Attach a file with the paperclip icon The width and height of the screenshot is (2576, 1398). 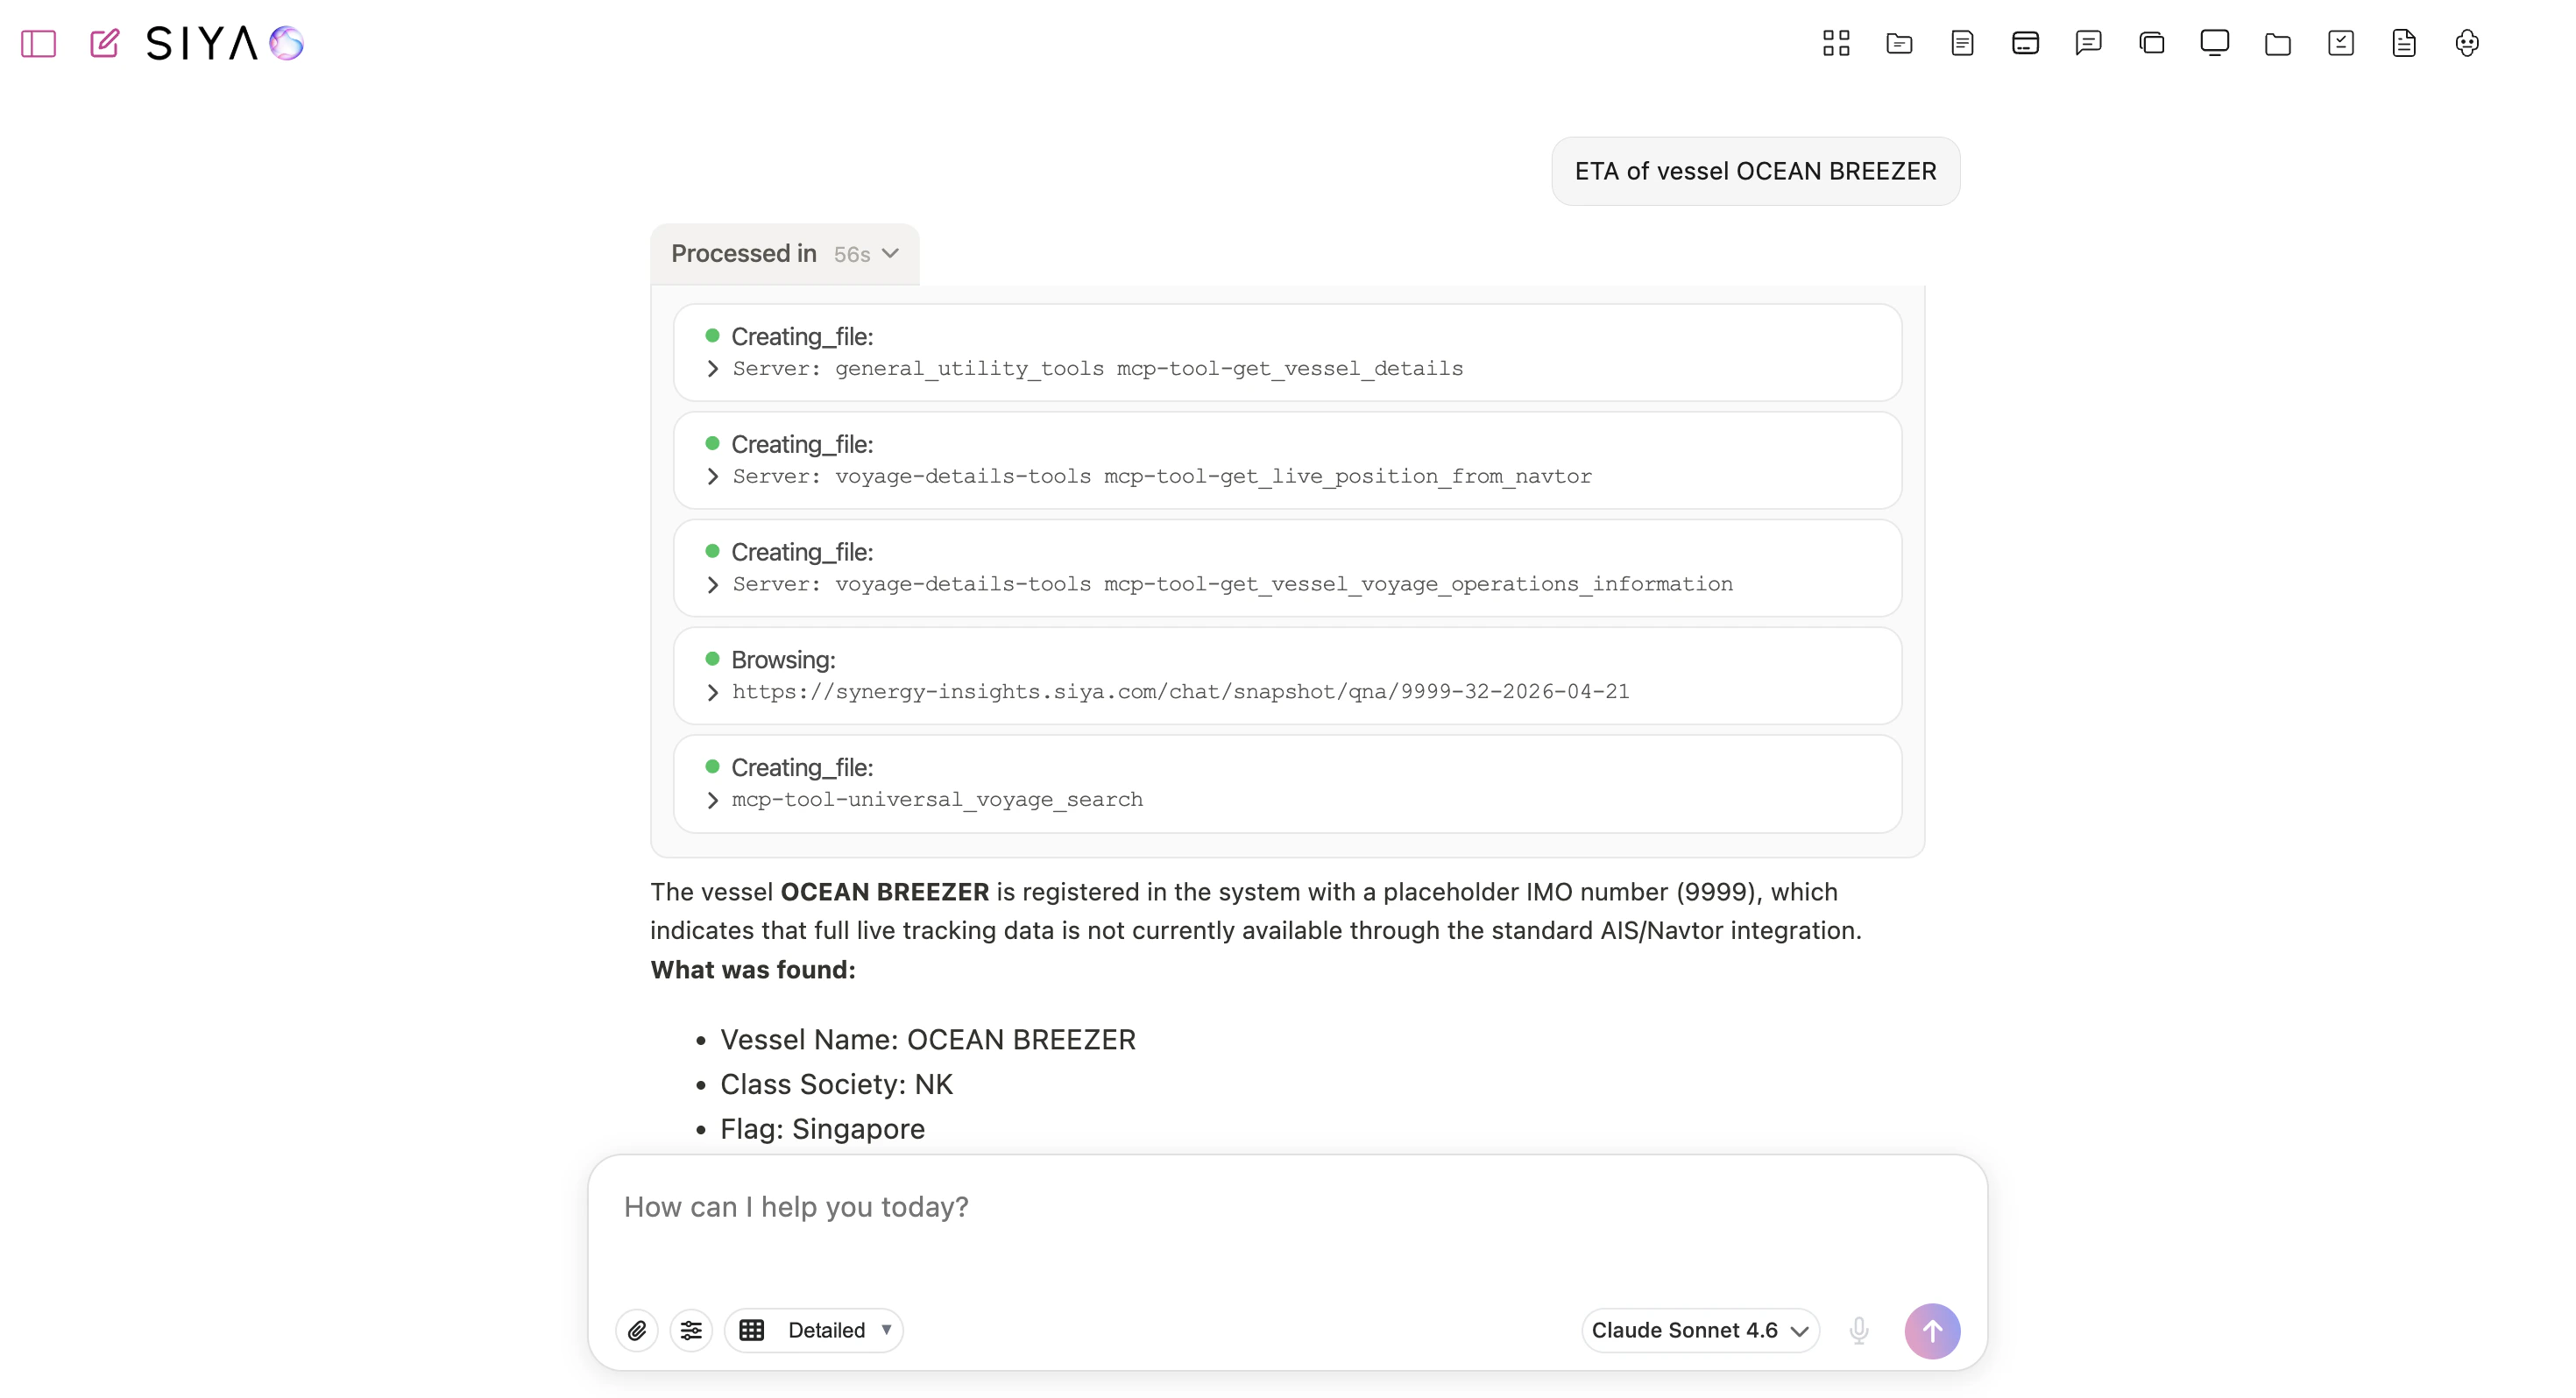coord(637,1330)
